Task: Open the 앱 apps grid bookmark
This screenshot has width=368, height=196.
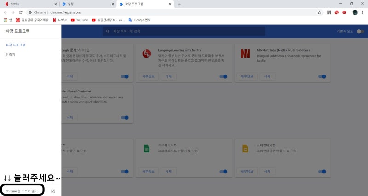Action: [8, 20]
